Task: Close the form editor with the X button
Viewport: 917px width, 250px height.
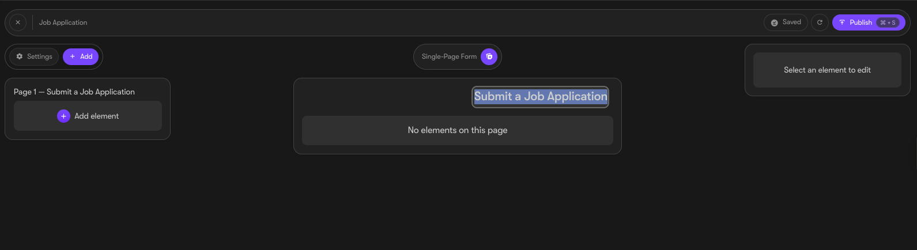Action: pos(18,22)
